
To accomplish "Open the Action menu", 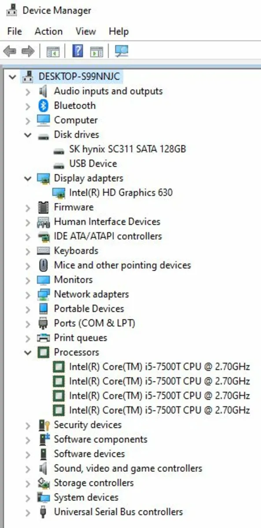I will point(48,31).
